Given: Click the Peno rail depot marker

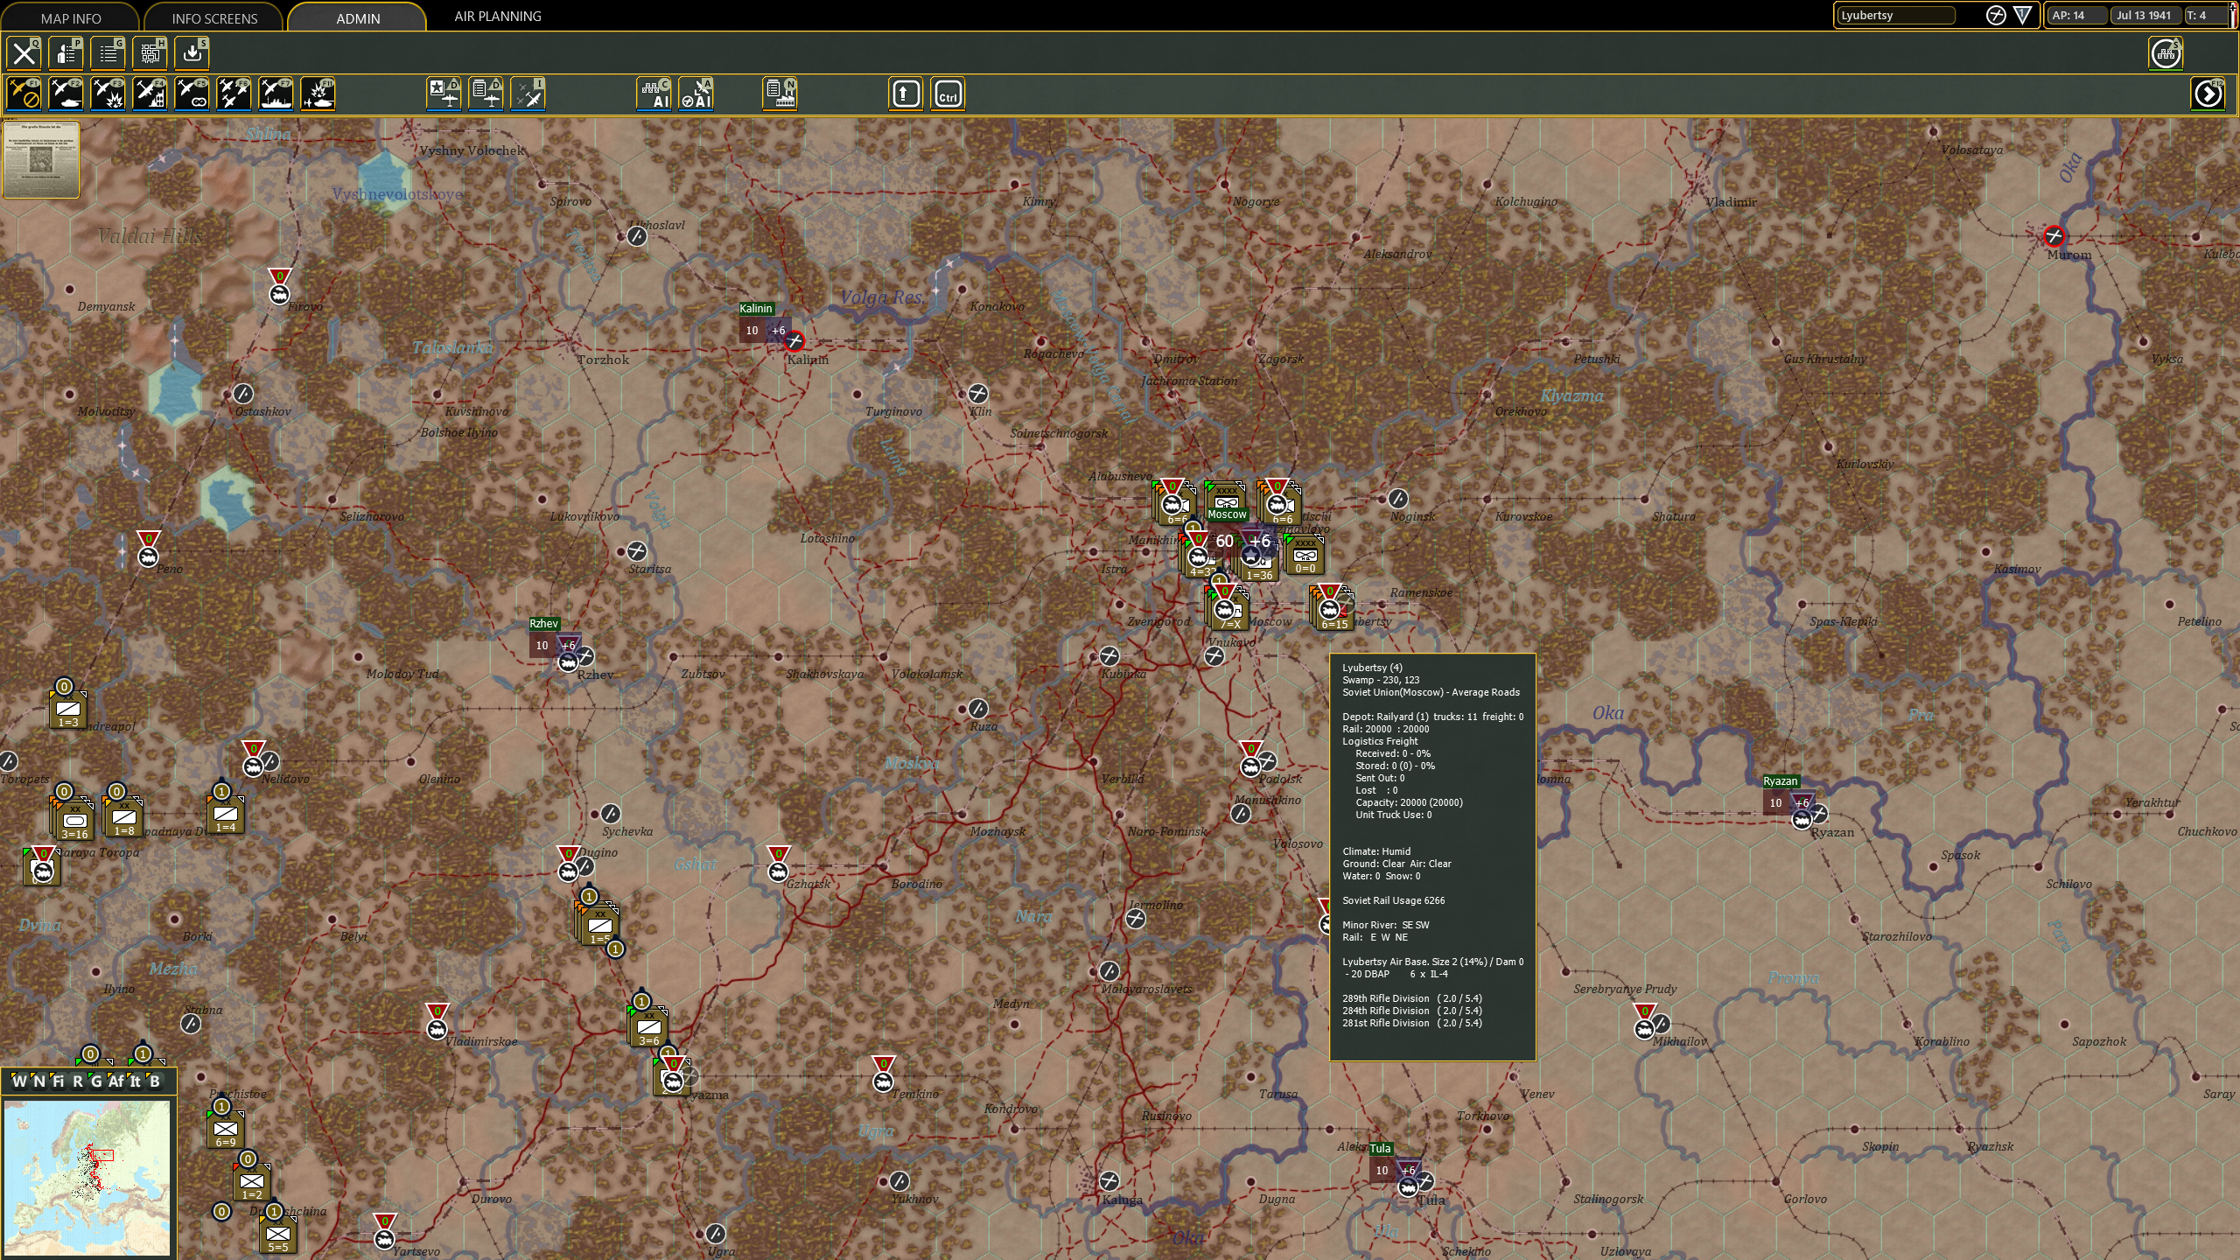Looking at the screenshot, I should point(149,550).
